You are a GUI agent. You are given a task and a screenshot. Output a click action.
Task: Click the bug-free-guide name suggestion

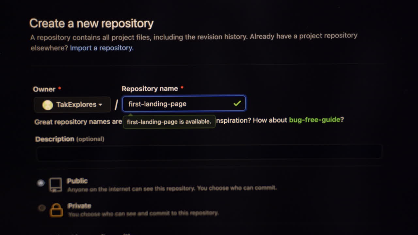[314, 120]
